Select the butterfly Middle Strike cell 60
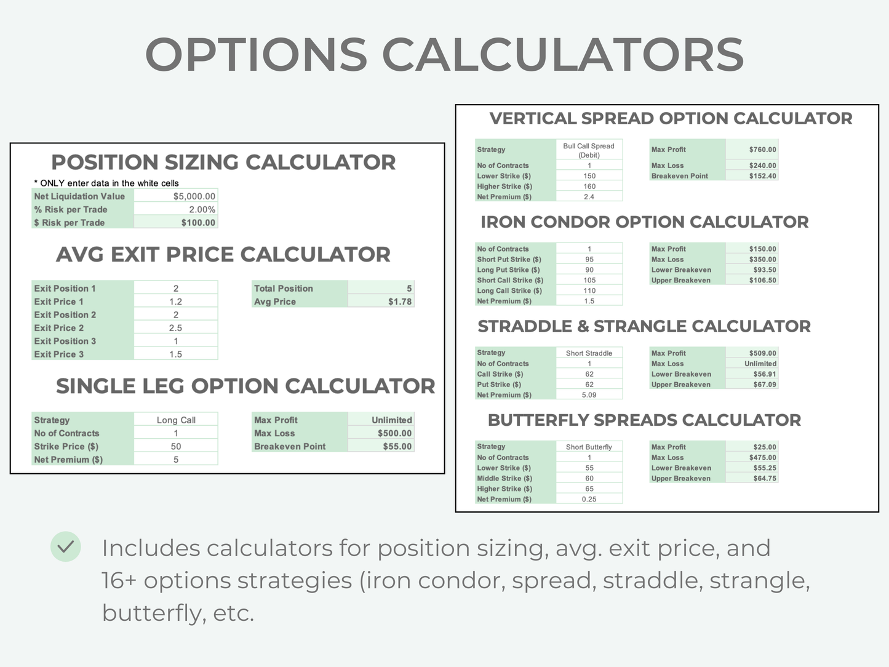889x667 pixels. [x=589, y=478]
